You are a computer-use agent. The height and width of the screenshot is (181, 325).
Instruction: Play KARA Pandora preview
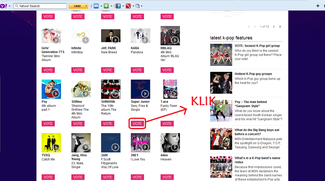coord(145,40)
